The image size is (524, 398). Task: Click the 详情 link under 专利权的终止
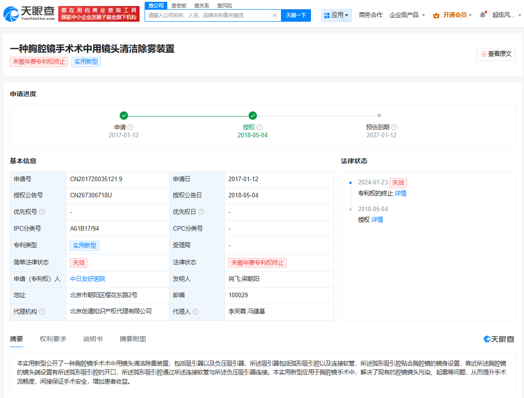coord(400,193)
